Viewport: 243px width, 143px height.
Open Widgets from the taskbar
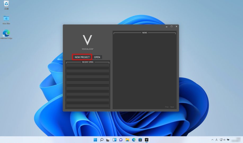(114, 140)
